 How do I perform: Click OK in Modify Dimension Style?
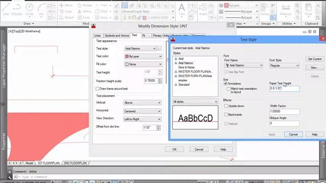click(174, 149)
